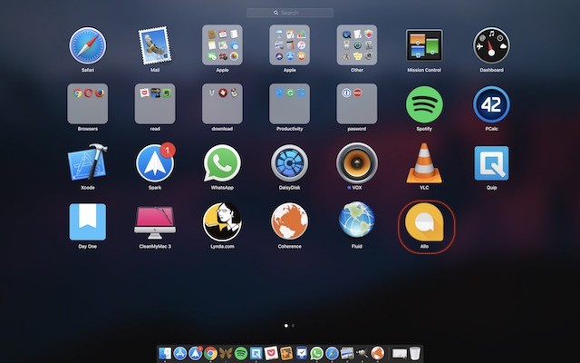Click the Safari compass in the Dock
580x363 pixels.
(332, 353)
